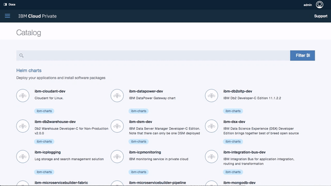The width and height of the screenshot is (331, 186).
Task: Click the Helm charts section heading
Action: 29,70
